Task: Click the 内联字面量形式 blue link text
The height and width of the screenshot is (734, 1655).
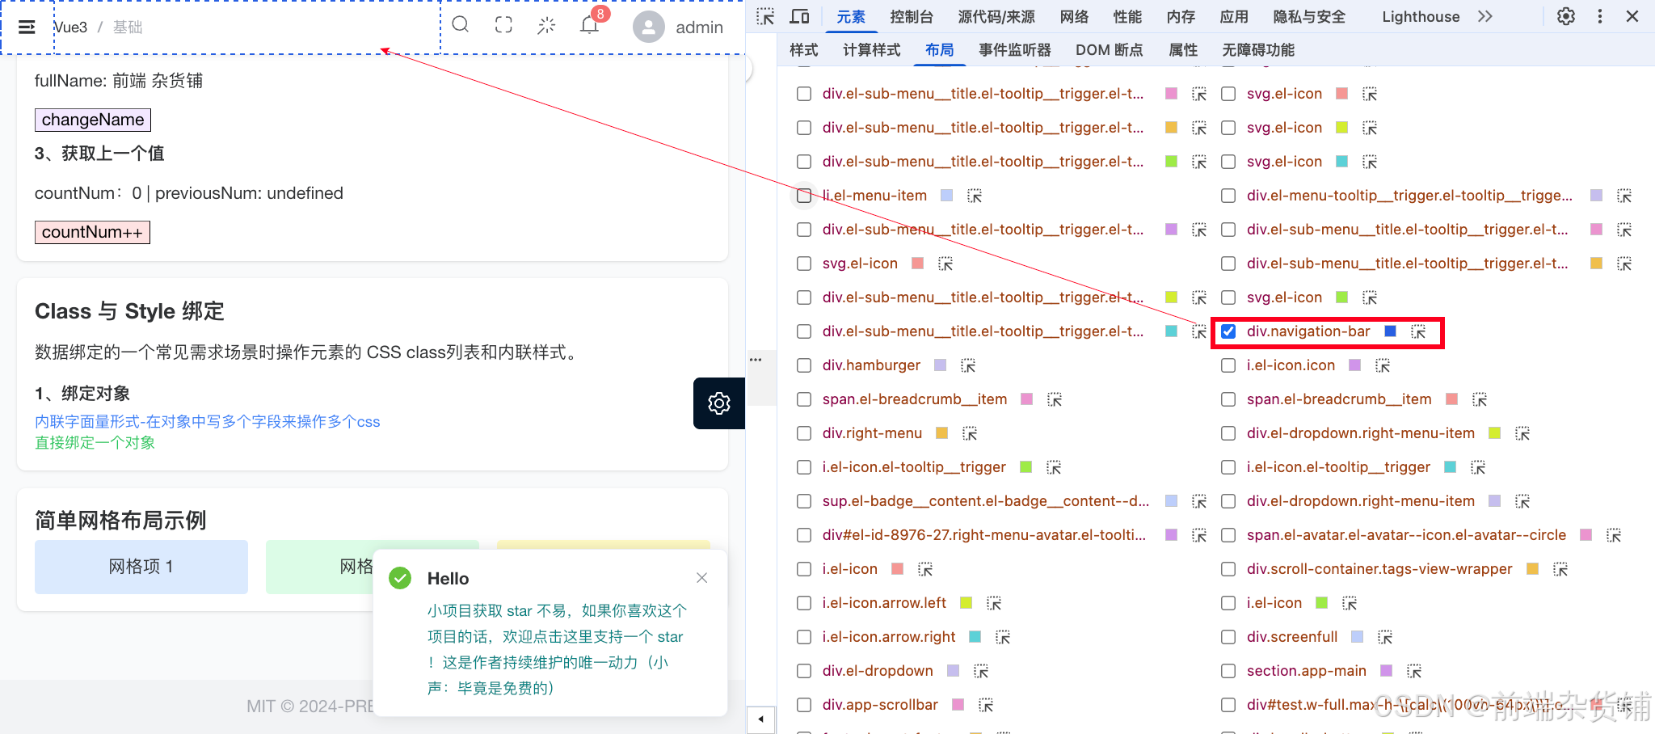Action: point(207,421)
